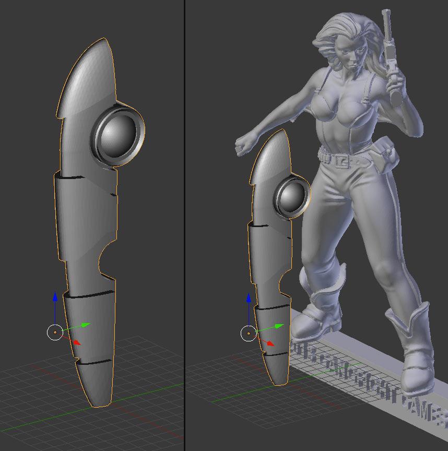The width and height of the screenshot is (448, 451).
Task: Grab the blue Z-axis arrow in the shield-only viewport
Action: pyautogui.click(x=55, y=296)
